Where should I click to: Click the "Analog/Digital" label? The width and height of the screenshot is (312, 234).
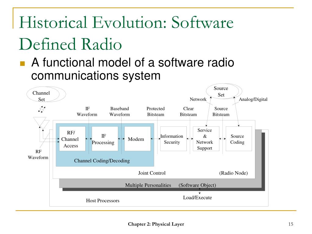[x=253, y=99]
